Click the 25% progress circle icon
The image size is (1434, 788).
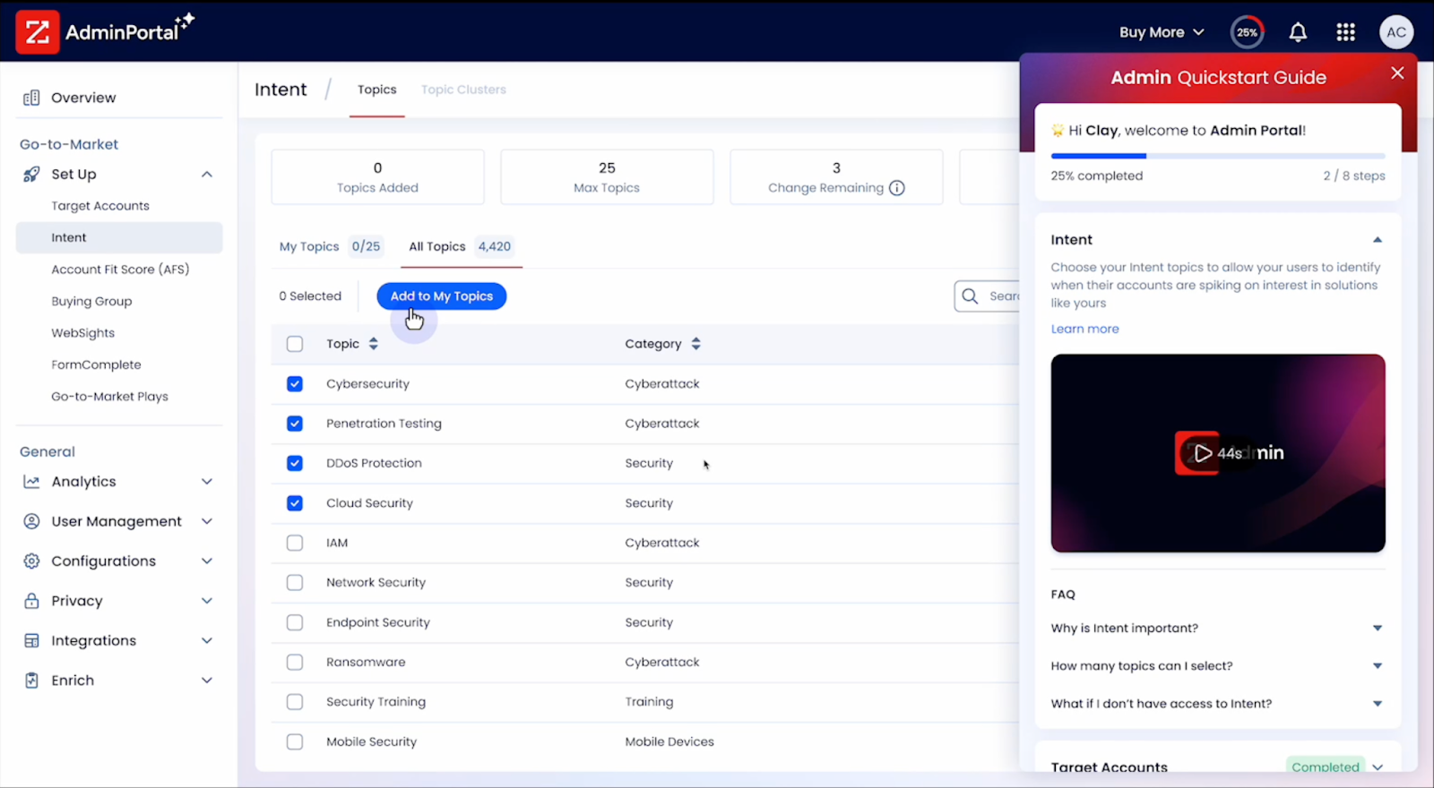pyautogui.click(x=1247, y=32)
